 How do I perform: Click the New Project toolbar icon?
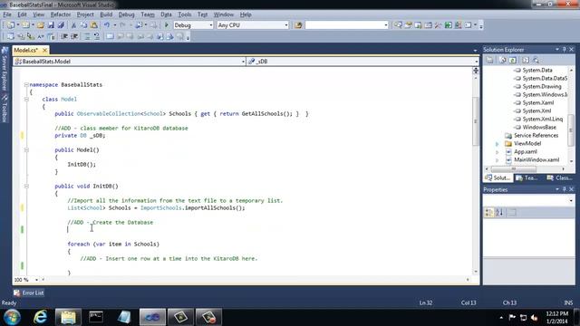10,25
